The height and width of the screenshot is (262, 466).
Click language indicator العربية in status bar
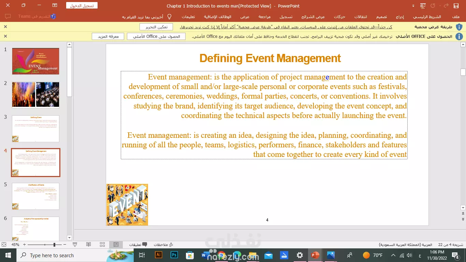click(406, 245)
